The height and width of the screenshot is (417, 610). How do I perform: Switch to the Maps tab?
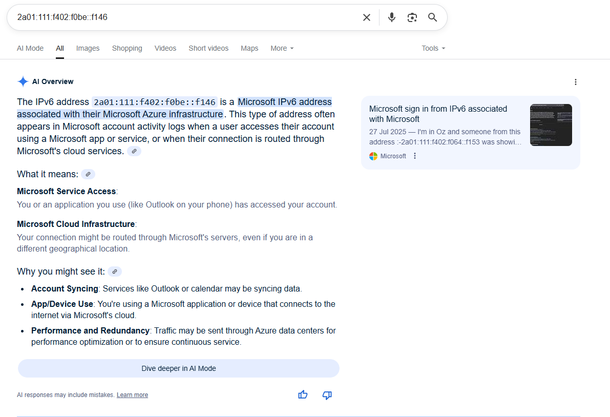coord(249,48)
